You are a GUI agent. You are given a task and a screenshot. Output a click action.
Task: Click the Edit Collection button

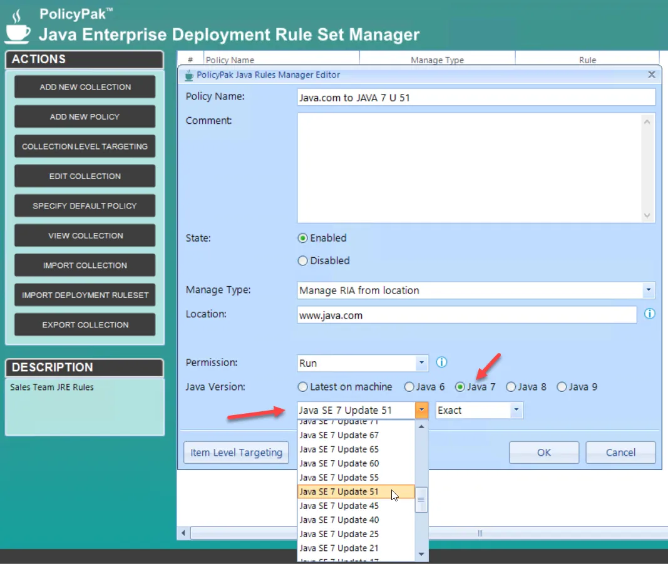(85, 177)
